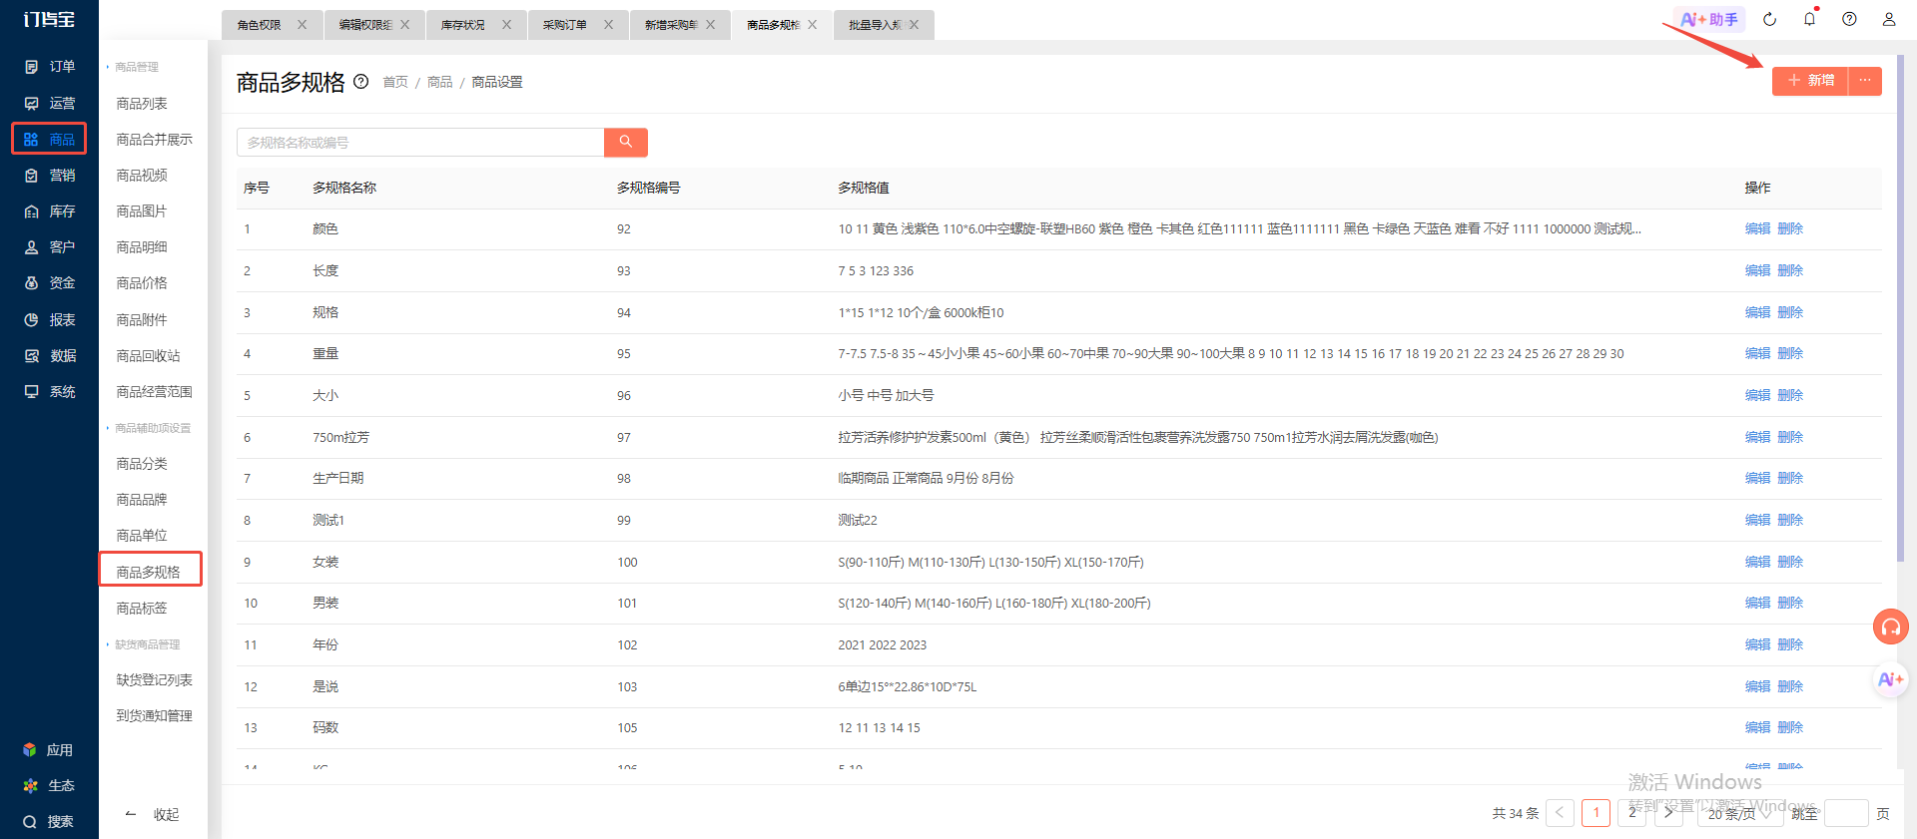Go to page 2 in pagination
Image resolution: width=1917 pixels, height=839 pixels.
(1631, 813)
